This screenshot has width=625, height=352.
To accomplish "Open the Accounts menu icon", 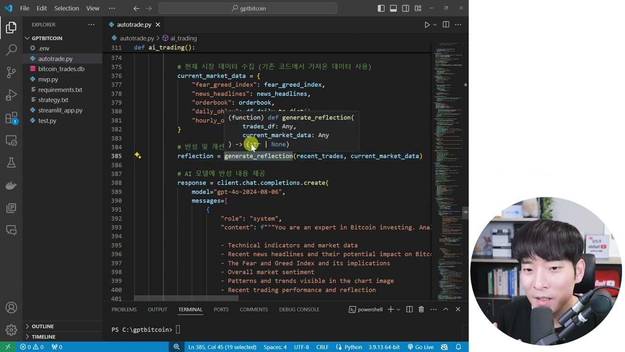I will pos(11,308).
